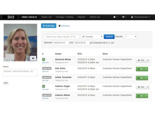Click the green 'in' badge for Abraham Bowe

(x=43, y=59)
